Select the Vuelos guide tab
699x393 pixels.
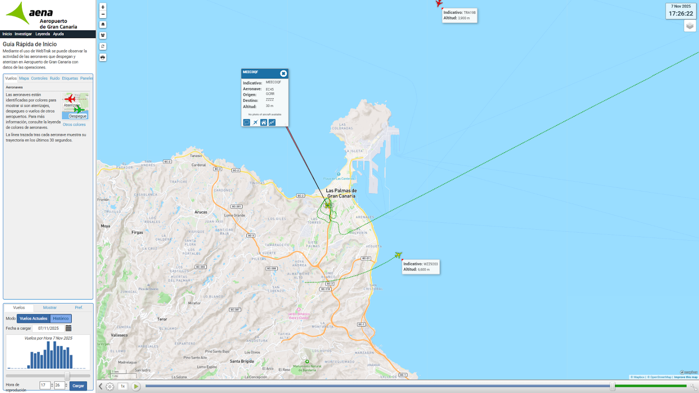(11, 79)
